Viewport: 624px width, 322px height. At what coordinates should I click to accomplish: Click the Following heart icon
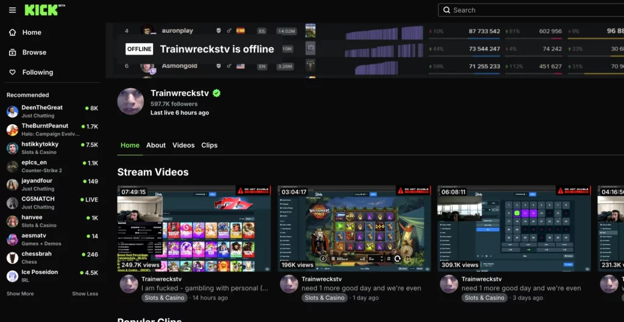click(x=12, y=72)
